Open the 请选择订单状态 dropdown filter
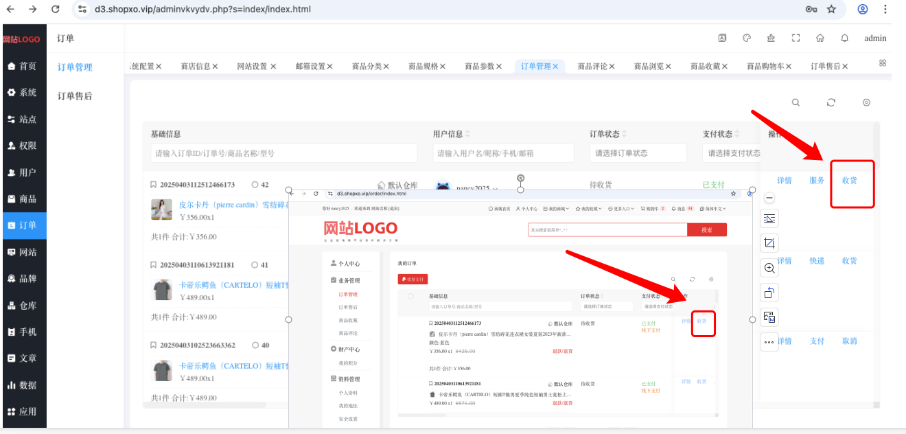The image size is (906, 434). tap(638, 153)
